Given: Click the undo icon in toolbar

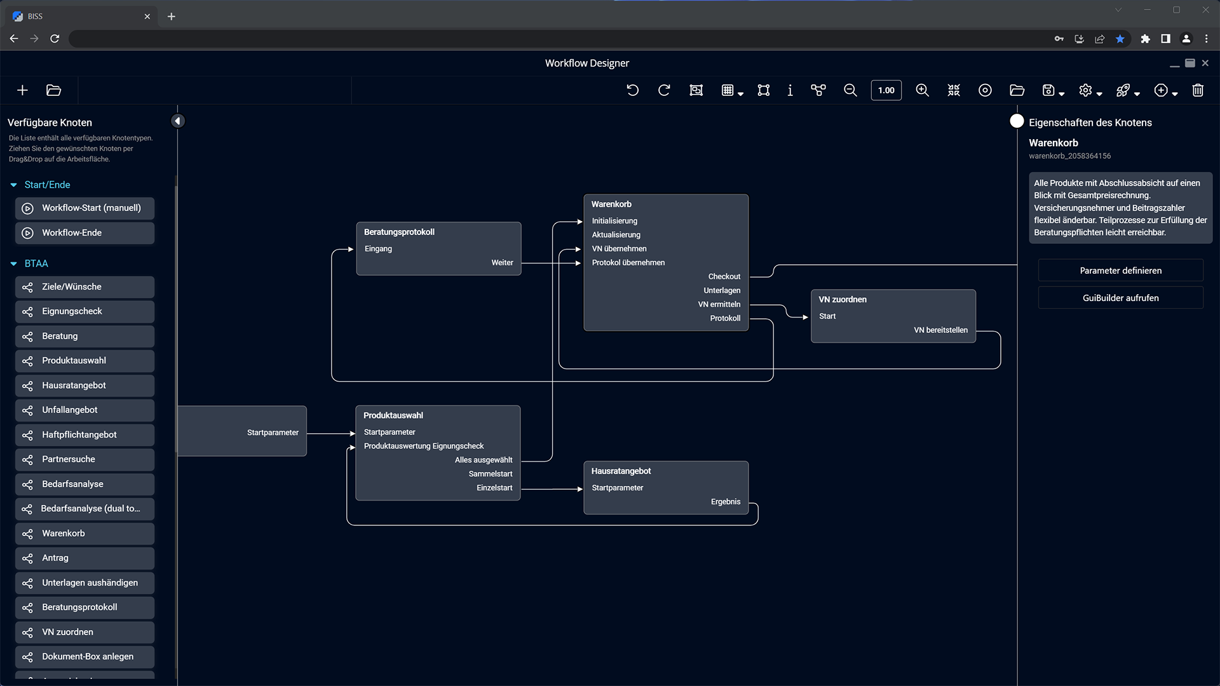Looking at the screenshot, I should pos(632,90).
